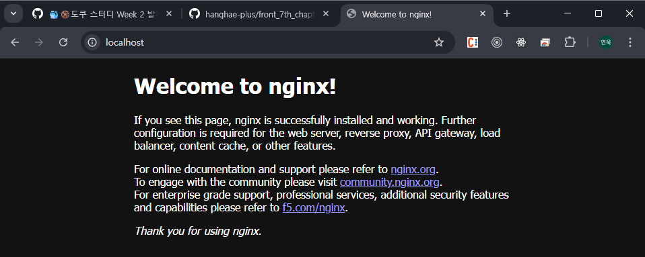Close the Chrome window
The height and width of the screenshot is (257, 645).
coord(630,13)
